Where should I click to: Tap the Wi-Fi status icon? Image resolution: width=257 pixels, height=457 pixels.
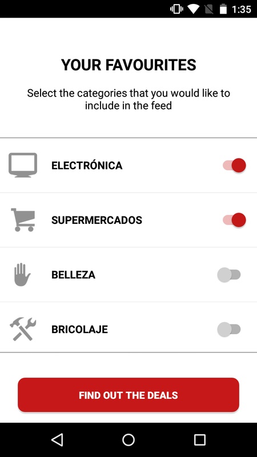point(193,9)
